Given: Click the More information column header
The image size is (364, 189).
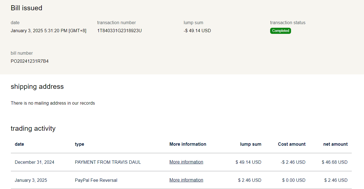Looking at the screenshot, I should (x=188, y=144).
